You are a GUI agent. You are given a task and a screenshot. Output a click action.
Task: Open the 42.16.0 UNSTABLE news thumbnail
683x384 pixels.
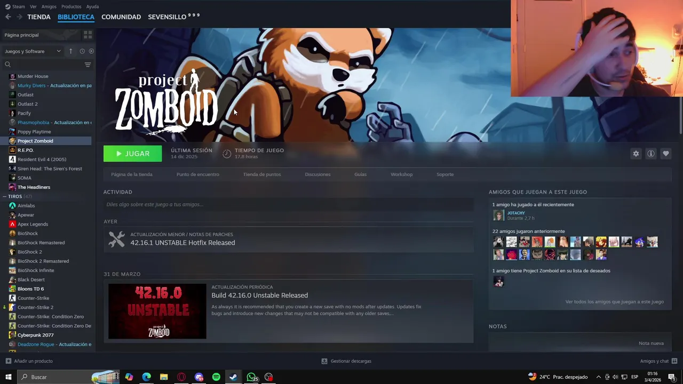pyautogui.click(x=157, y=311)
